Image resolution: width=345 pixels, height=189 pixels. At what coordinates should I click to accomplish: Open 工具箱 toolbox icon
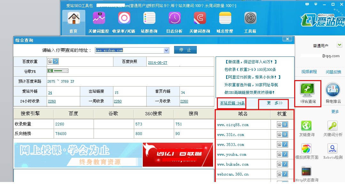pos(250,18)
